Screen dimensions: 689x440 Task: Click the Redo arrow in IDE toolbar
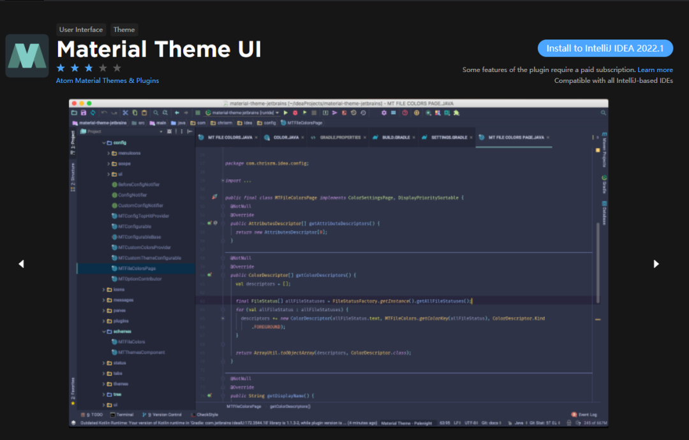pos(114,113)
